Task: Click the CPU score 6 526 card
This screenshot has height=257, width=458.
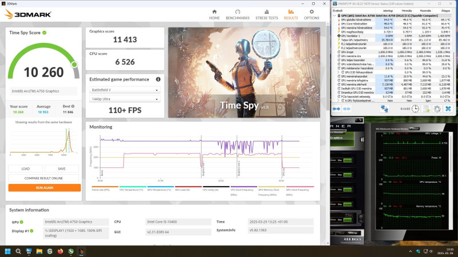Action: click(125, 60)
